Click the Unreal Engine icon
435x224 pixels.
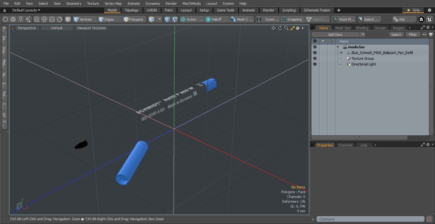429,19
